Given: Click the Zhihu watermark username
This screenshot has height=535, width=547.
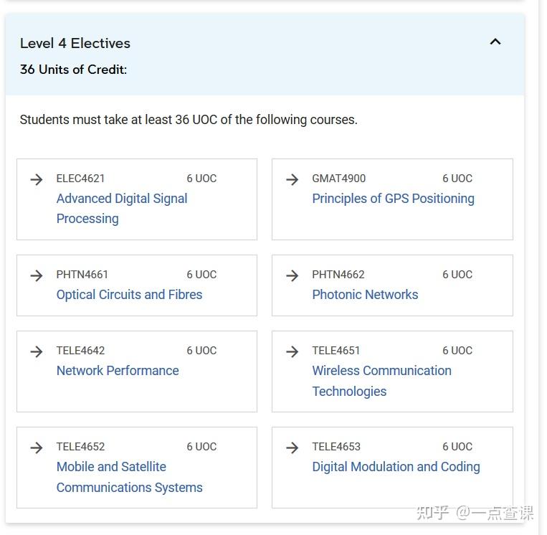Looking at the screenshot, I should click(495, 513).
